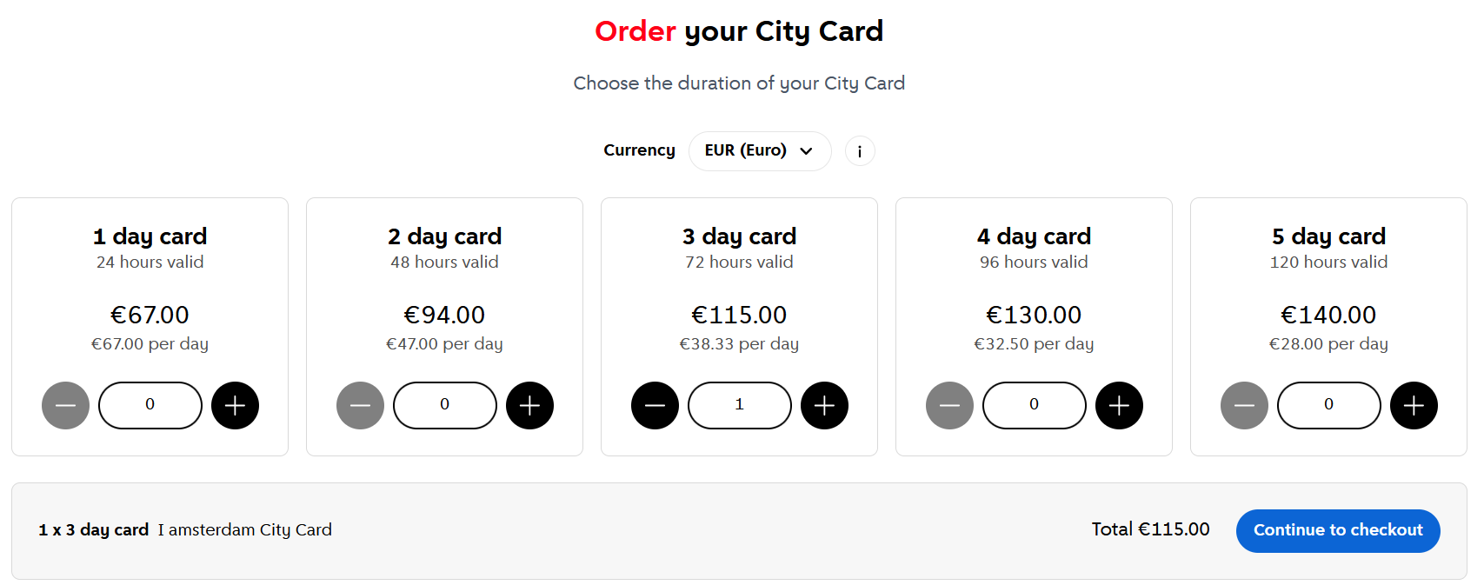Click the plus icon on the 5 day card

pyautogui.click(x=1414, y=405)
